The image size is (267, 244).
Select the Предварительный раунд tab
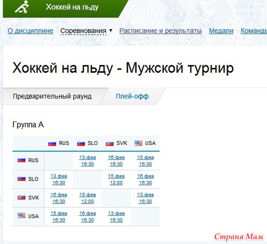point(52,96)
